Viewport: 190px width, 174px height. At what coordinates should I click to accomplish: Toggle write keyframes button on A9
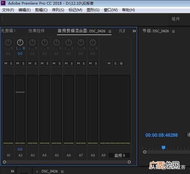(121, 63)
